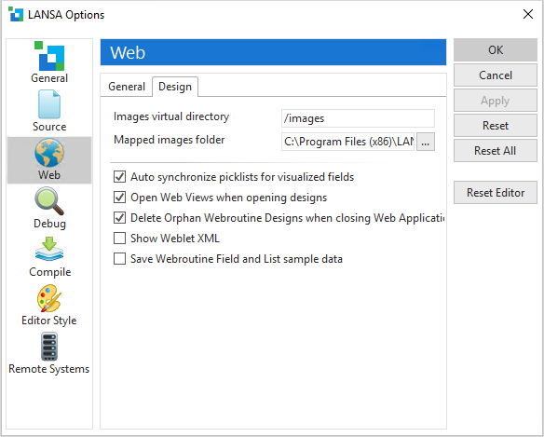The width and height of the screenshot is (544, 437).
Task: Open the Compile options icon
Action: coord(49,249)
